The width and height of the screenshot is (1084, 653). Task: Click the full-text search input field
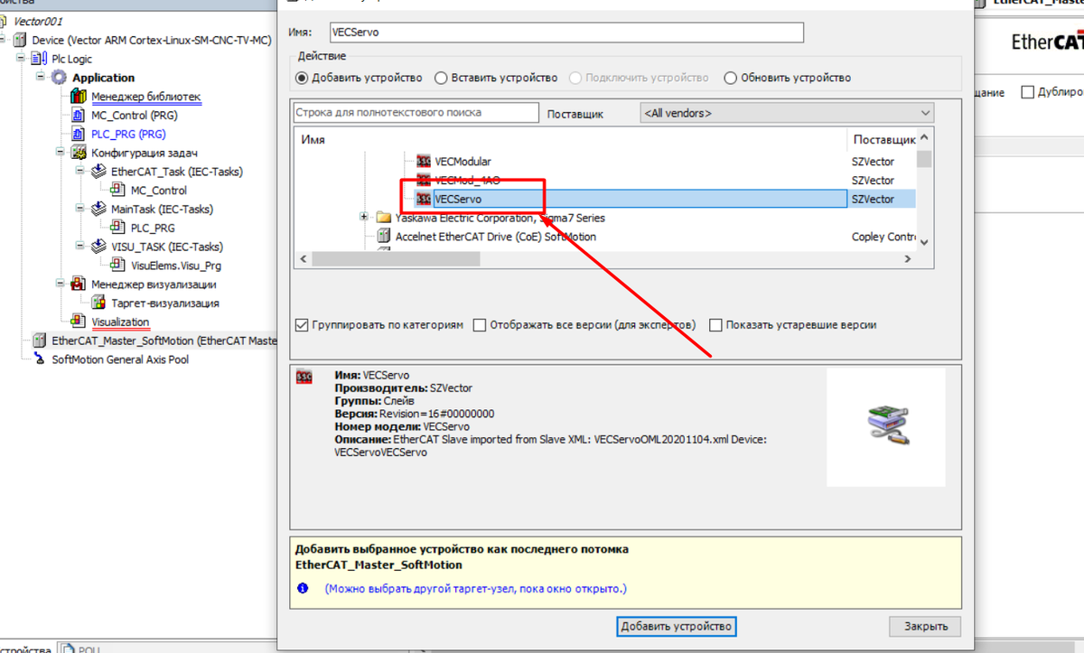[416, 113]
